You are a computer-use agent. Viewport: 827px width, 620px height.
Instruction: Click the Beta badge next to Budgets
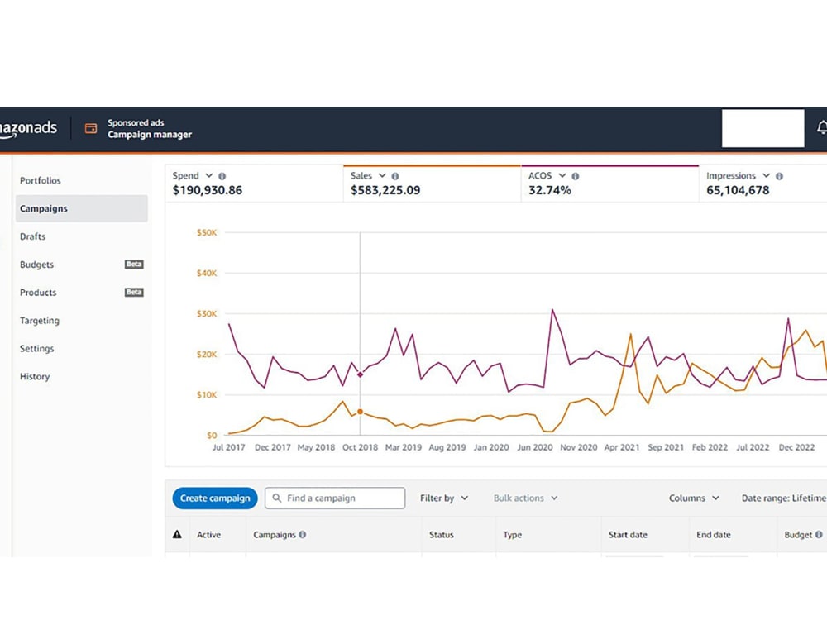134,265
